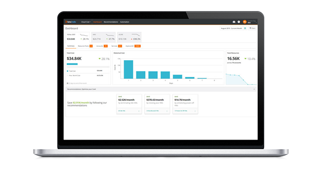318x169 pixels.
Task: Click the orange user avatar icon
Action: tap(245, 22)
